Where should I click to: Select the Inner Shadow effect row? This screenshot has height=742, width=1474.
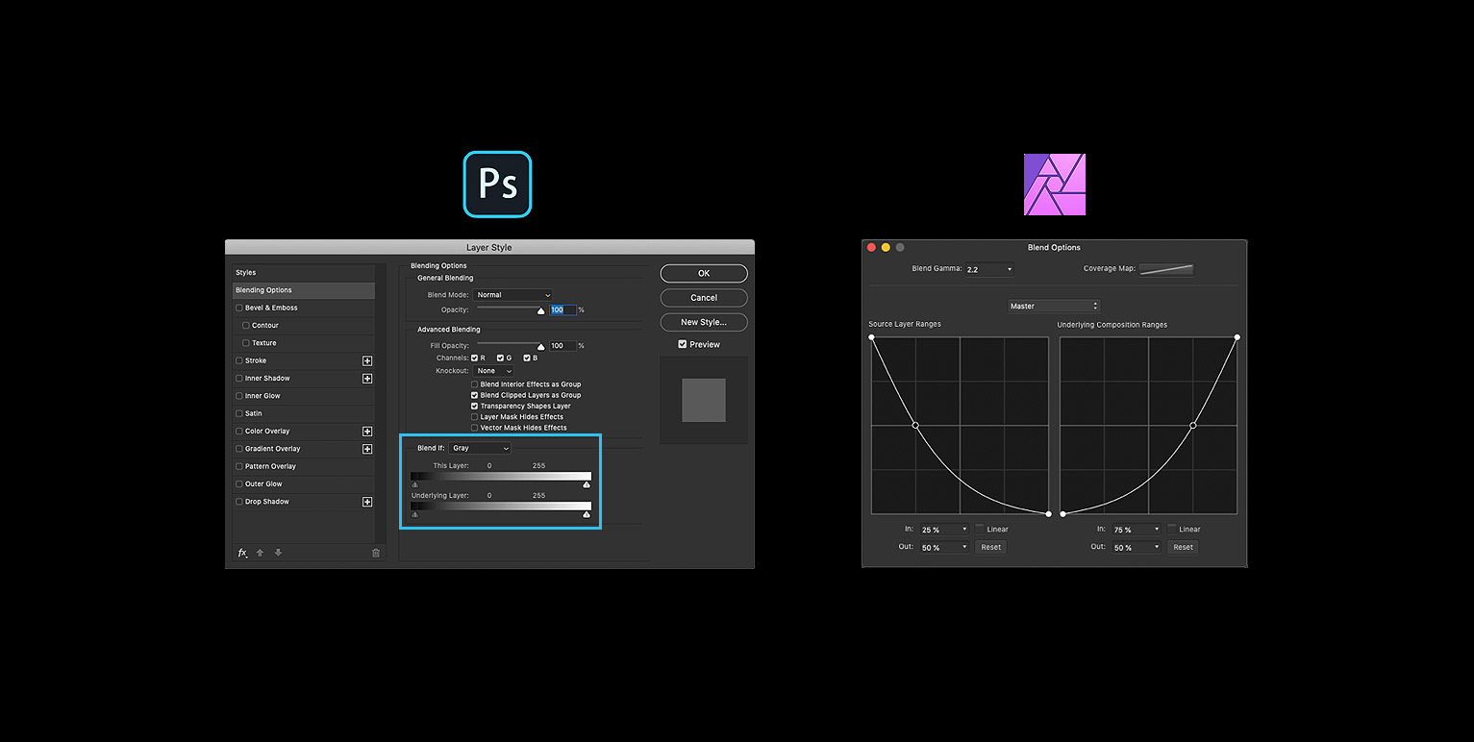click(304, 379)
